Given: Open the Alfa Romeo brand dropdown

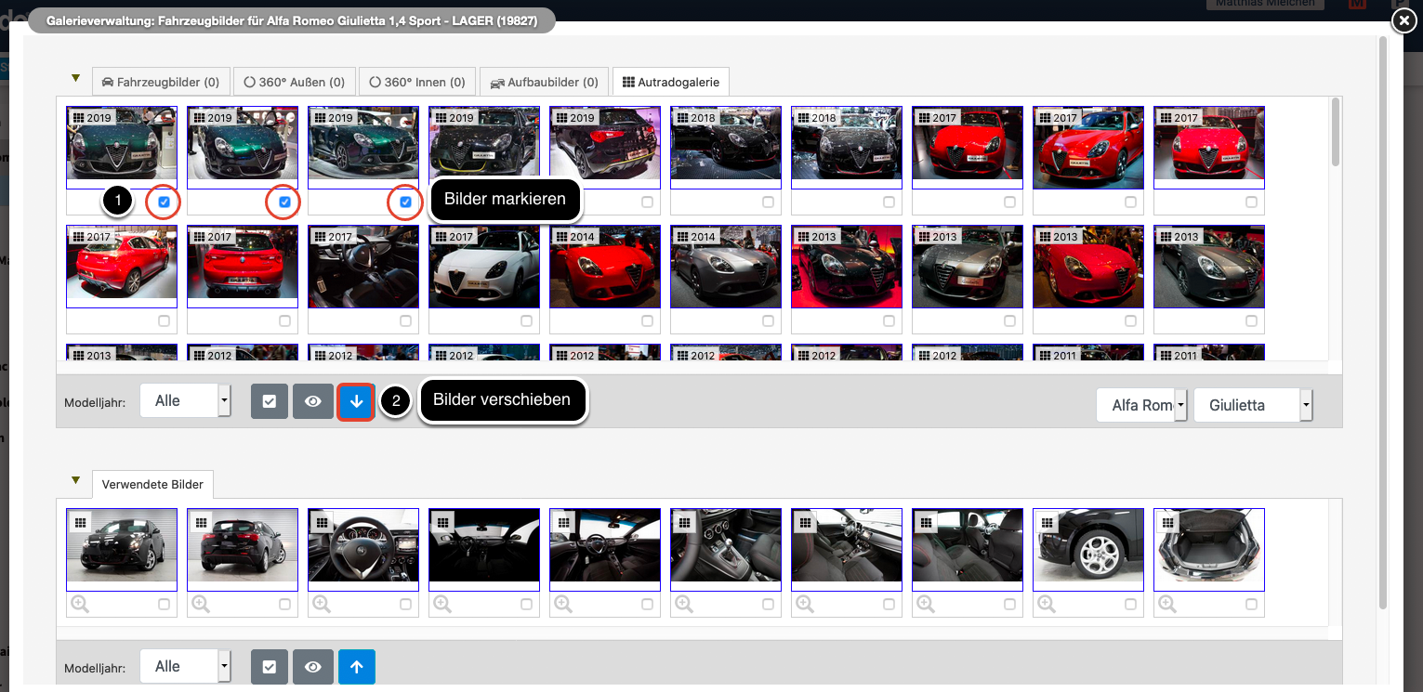Looking at the screenshot, I should click(1142, 406).
